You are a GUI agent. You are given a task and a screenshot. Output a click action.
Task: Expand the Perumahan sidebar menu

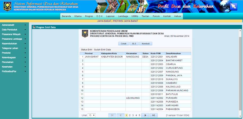coord(14,62)
